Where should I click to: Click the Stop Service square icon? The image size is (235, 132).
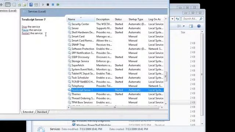48,5
